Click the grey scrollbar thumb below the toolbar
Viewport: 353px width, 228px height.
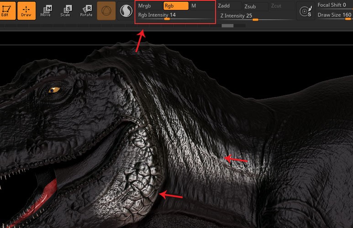pyautogui.click(x=227, y=26)
